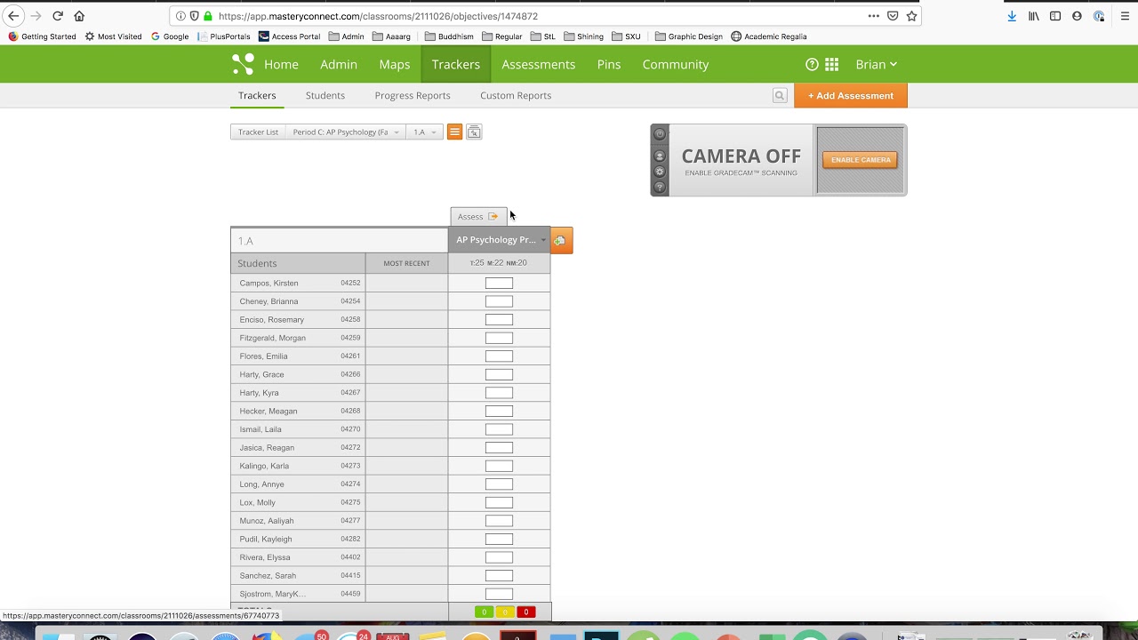Click the MasteryConnect logo icon
The height and width of the screenshot is (640, 1138).
[243, 64]
